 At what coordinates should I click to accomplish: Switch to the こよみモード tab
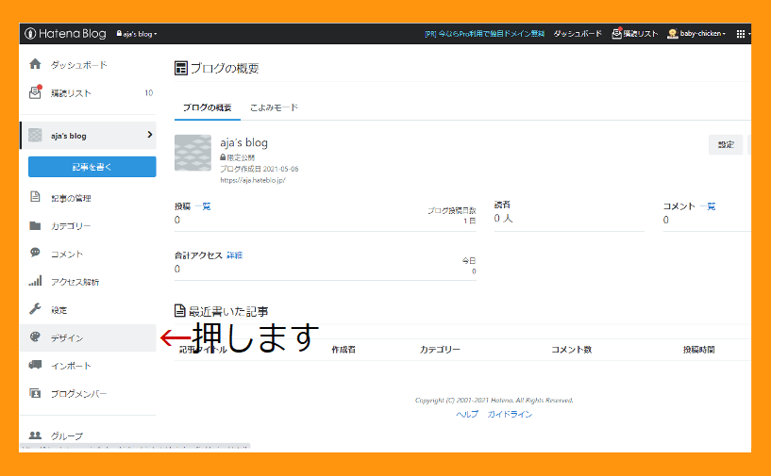pos(274,107)
